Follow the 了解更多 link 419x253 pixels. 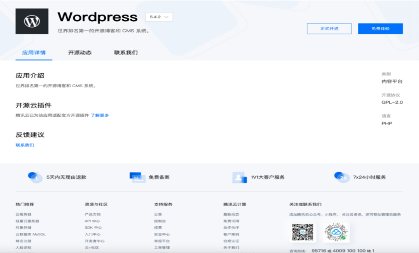pyautogui.click(x=100, y=115)
